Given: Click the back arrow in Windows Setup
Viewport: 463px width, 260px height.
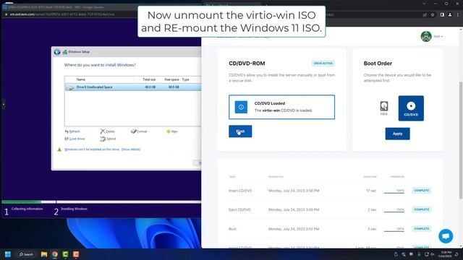Looking at the screenshot, I should (57, 52).
